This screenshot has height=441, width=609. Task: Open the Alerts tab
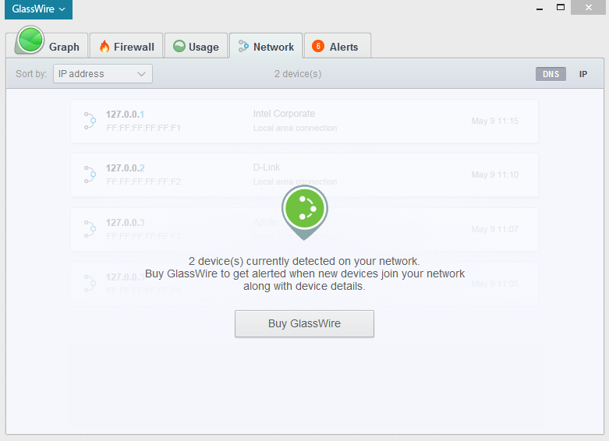point(337,46)
